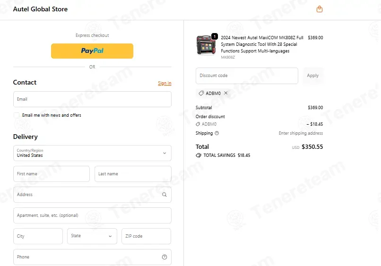381x266 pixels.
Task: Click the Total Savings tag icon
Action: tap(199, 155)
